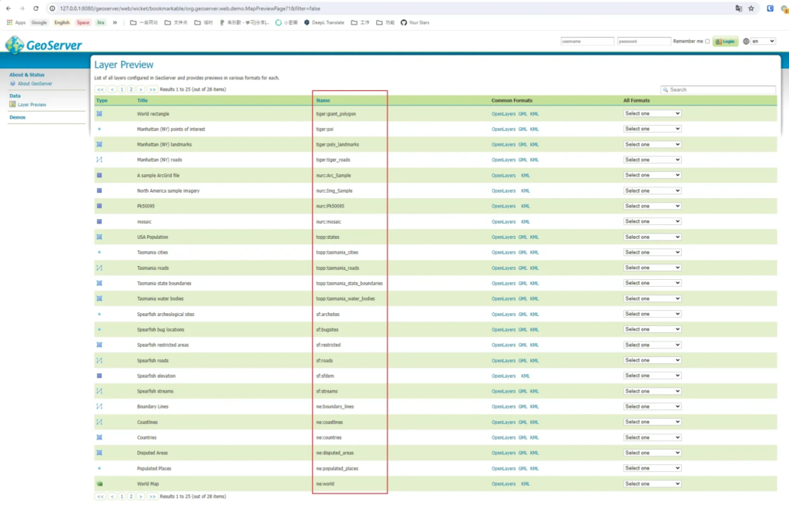
Task: Reload the current page
Action: click(35, 8)
